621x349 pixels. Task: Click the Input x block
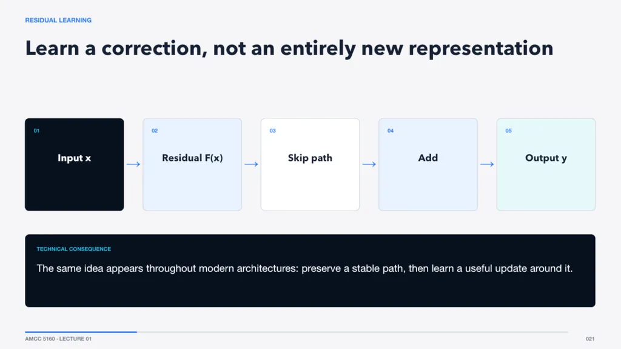[75, 164]
